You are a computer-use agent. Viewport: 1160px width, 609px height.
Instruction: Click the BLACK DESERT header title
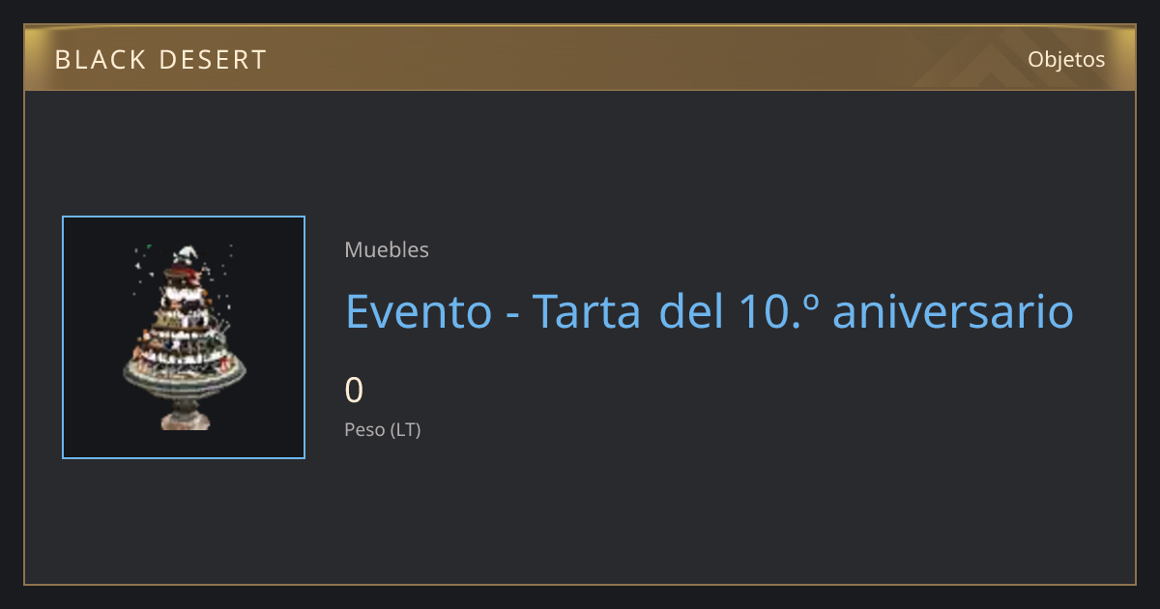160,60
